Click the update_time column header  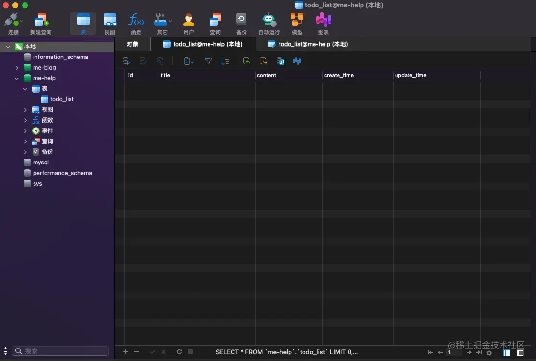(x=437, y=75)
